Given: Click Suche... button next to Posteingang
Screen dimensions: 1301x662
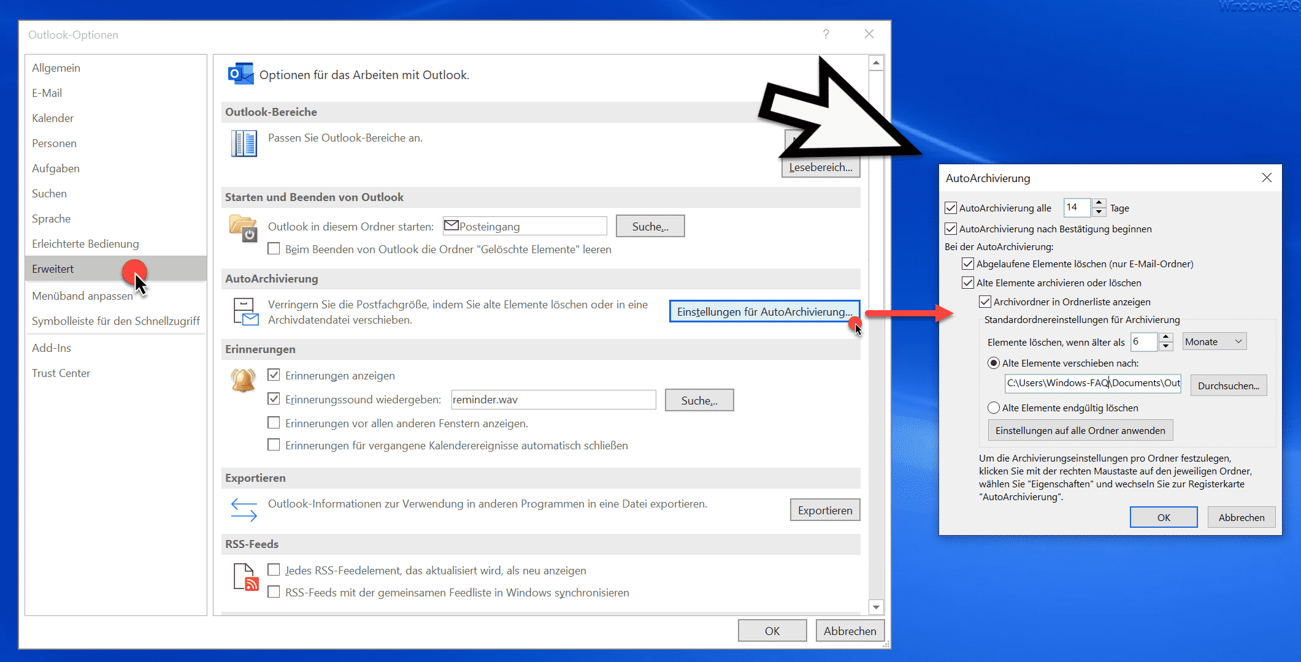Looking at the screenshot, I should pos(650,226).
